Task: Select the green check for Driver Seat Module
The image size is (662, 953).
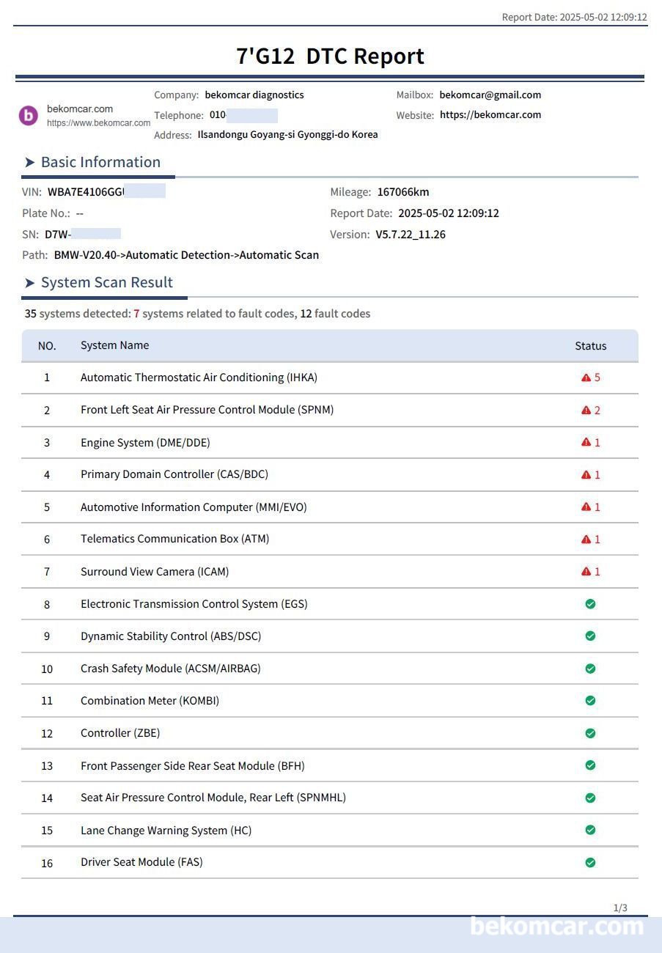Action: click(x=590, y=862)
